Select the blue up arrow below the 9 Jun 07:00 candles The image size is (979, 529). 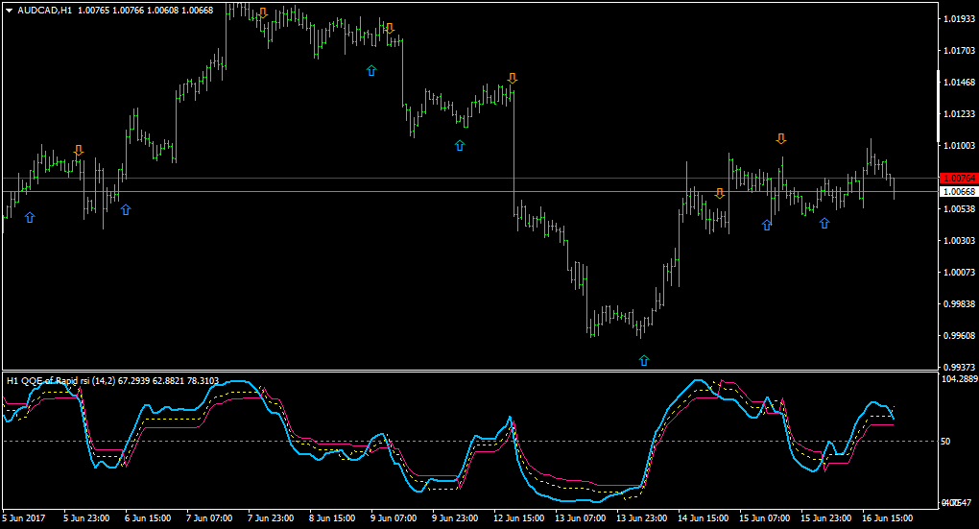(x=371, y=71)
